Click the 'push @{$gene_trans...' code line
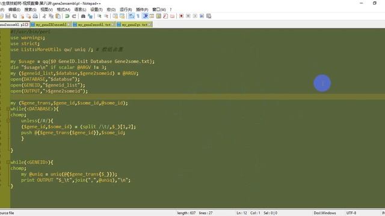The height and width of the screenshot is (216, 385). click(73, 133)
